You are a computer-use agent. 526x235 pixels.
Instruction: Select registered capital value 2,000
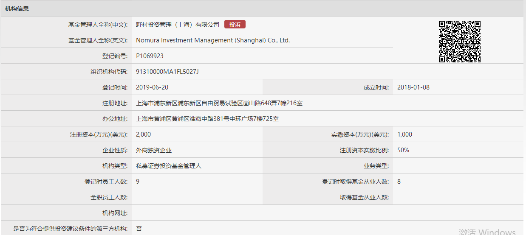(143, 134)
